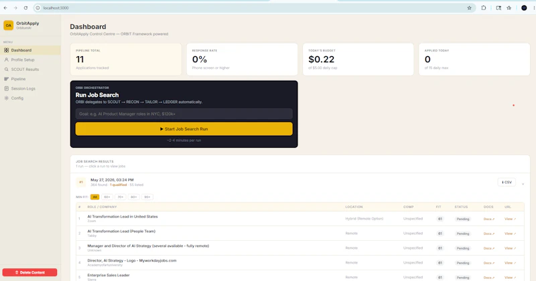
Task: Click 'Hybrid (Remote Option)' location cell
Action: pyautogui.click(x=364, y=219)
